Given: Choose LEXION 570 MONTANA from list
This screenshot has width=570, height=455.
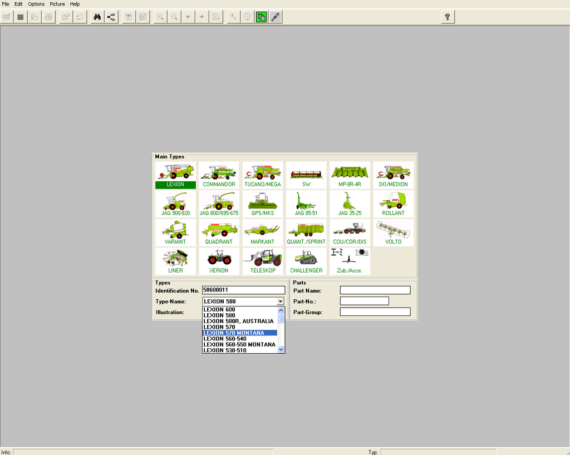Looking at the screenshot, I should [239, 333].
